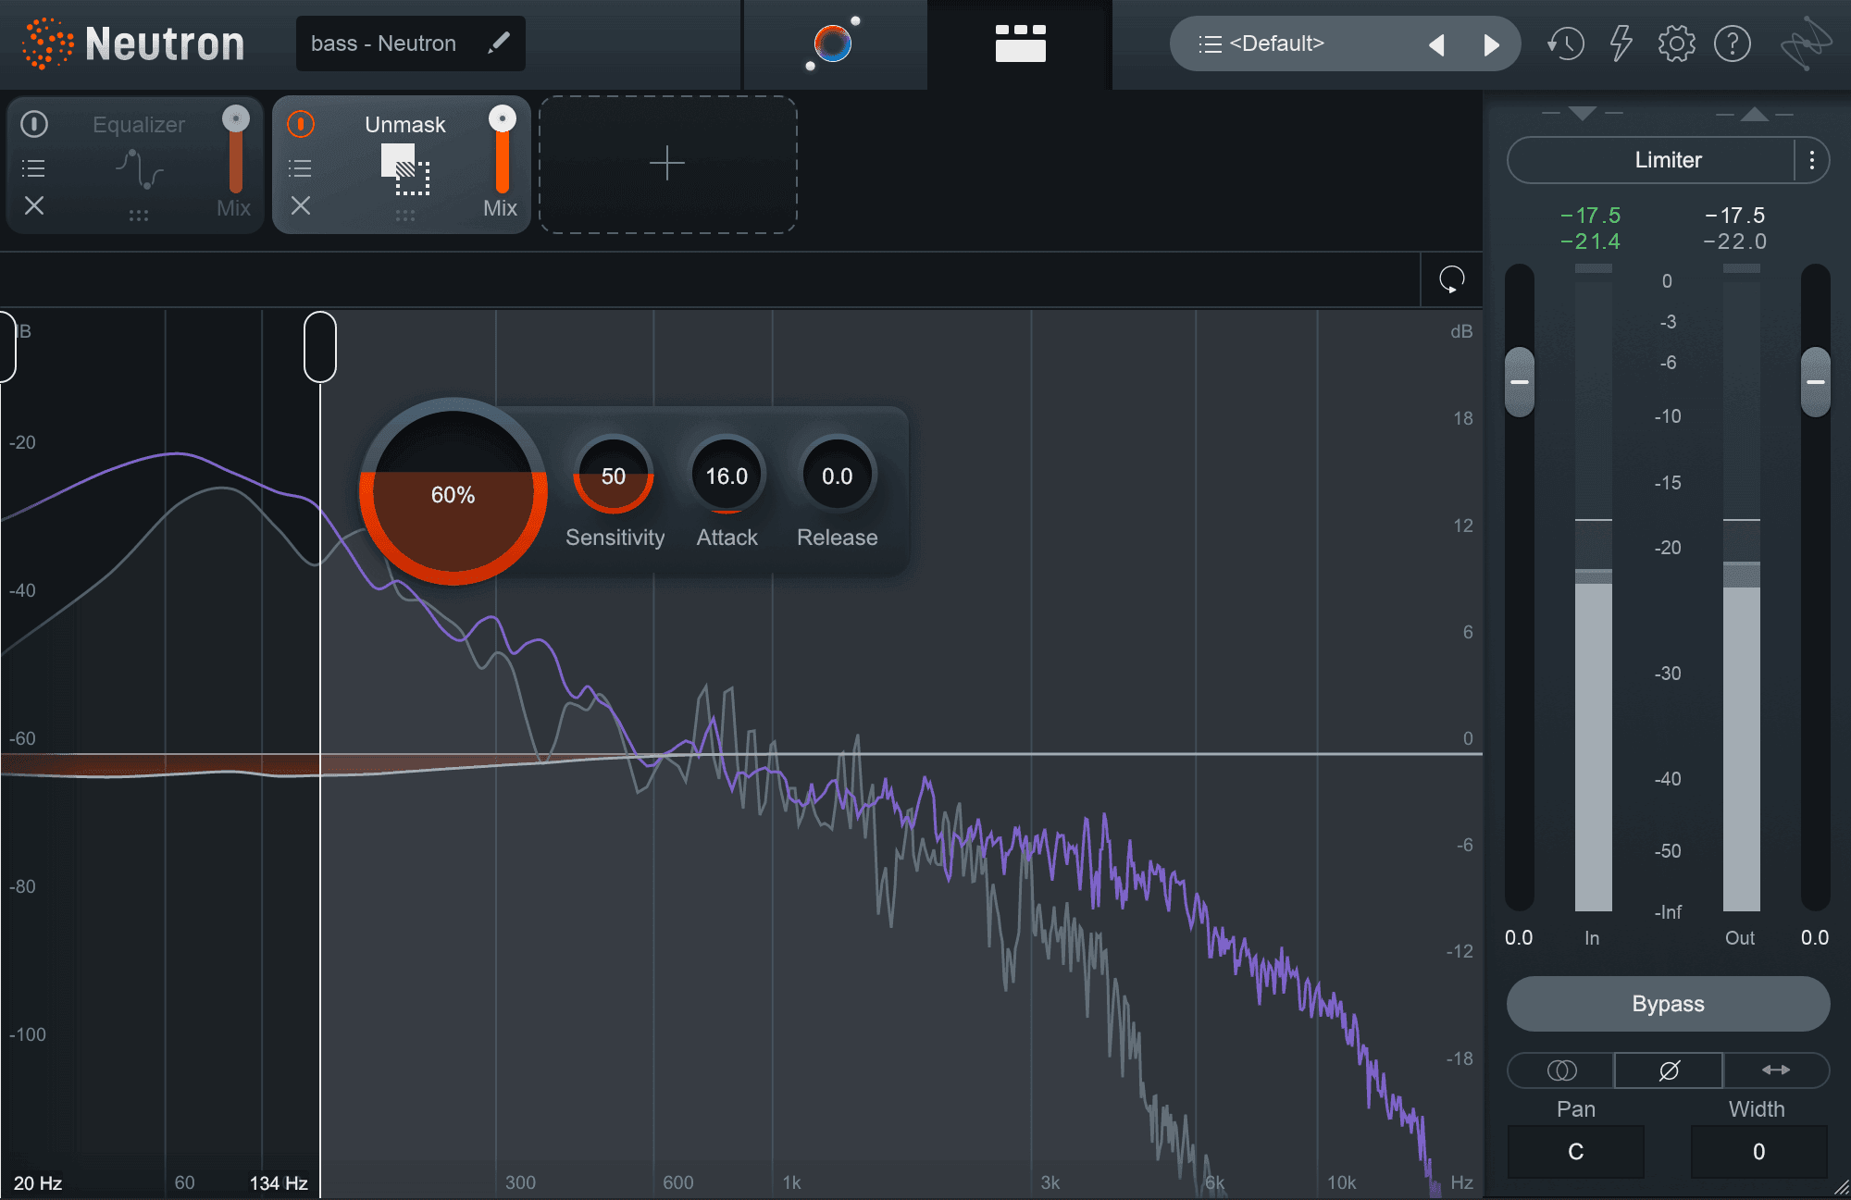This screenshot has height=1200, width=1851.
Task: Toggle the Equalizer module power button
Action: 34,123
